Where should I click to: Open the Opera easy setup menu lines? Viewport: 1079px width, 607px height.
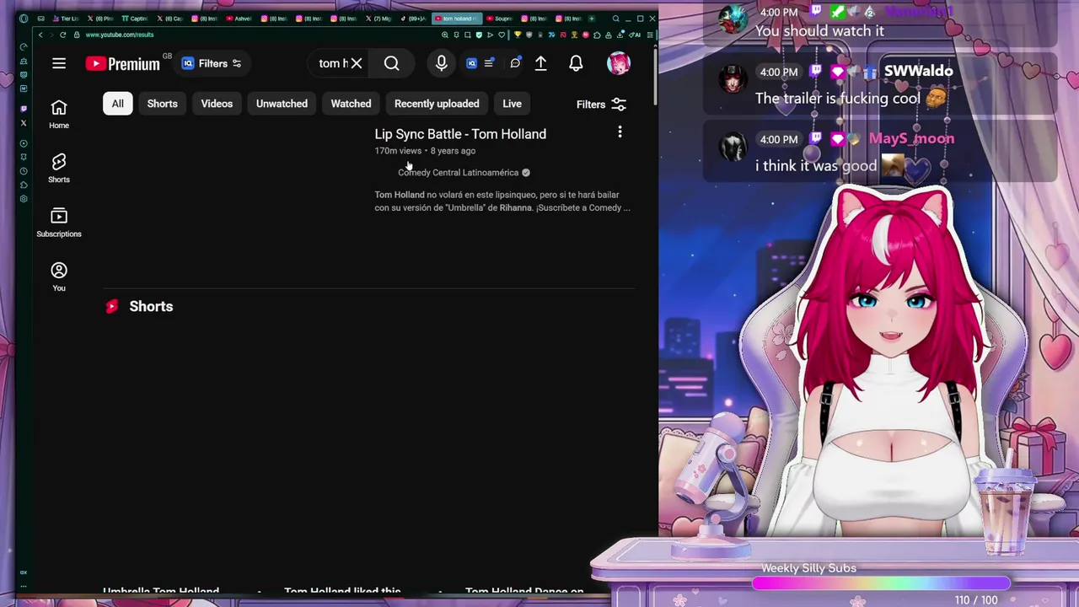(x=650, y=35)
